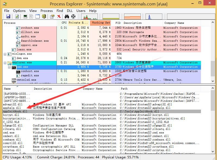Click upper pane scrollbar down arrow

(213, 81)
